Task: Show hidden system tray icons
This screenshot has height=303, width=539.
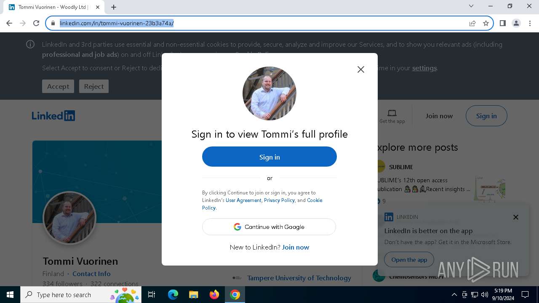Action: point(454,295)
